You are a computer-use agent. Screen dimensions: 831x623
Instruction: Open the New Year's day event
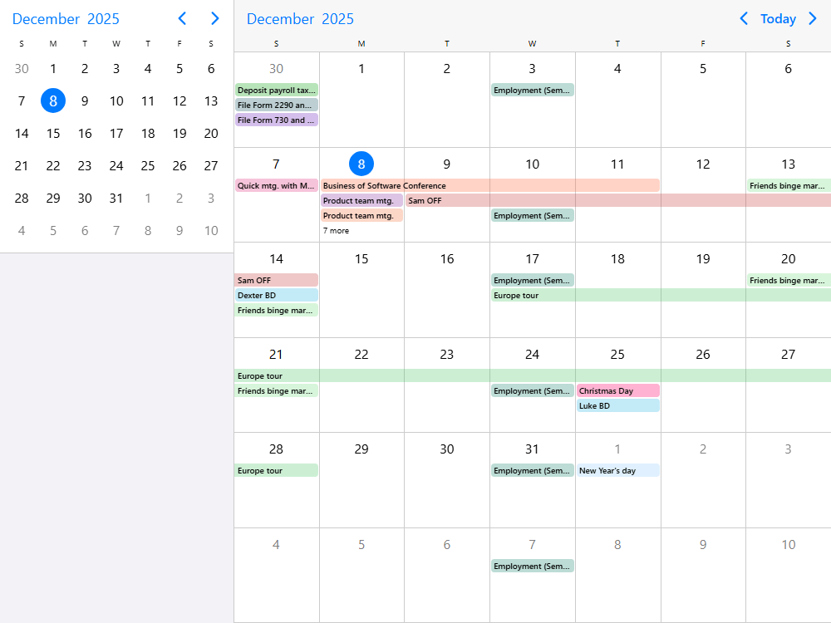[x=617, y=470]
